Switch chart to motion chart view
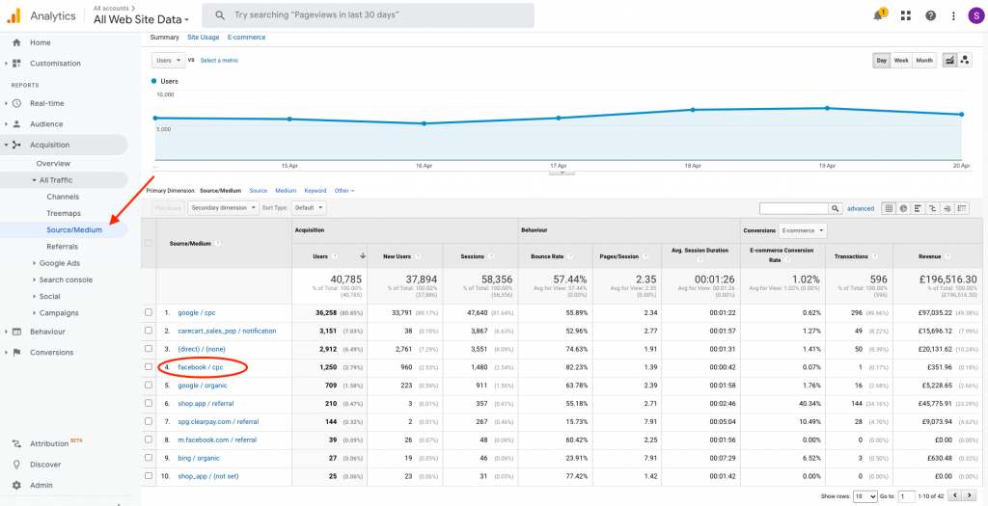 click(x=964, y=61)
